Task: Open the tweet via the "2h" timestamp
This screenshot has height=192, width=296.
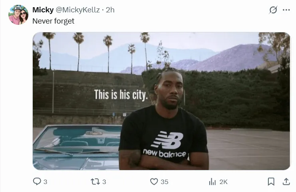Action: (x=110, y=10)
